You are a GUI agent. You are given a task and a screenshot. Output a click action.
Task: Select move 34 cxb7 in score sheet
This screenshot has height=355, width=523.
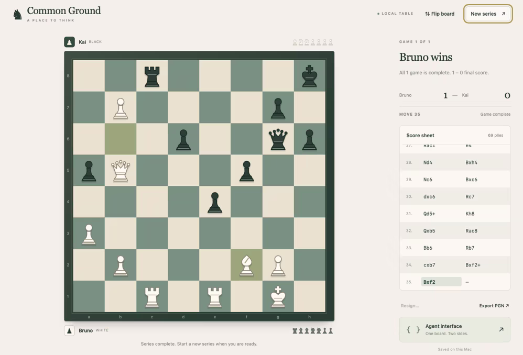pos(429,265)
